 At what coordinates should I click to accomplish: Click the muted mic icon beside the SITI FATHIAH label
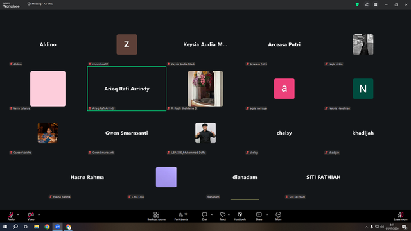coord(287,197)
